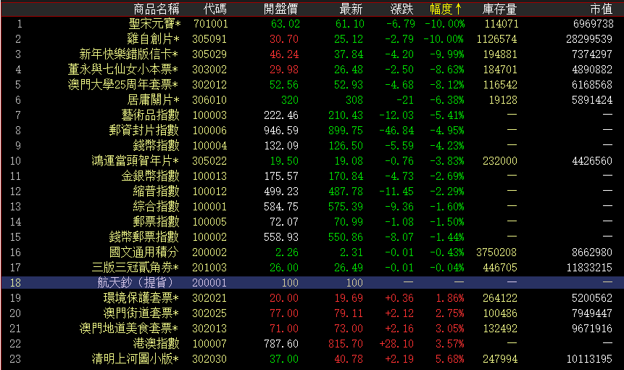Image resolution: width=624 pixels, height=370 pixels.
Task: Select the row 郵票指數
Action: 312,222
